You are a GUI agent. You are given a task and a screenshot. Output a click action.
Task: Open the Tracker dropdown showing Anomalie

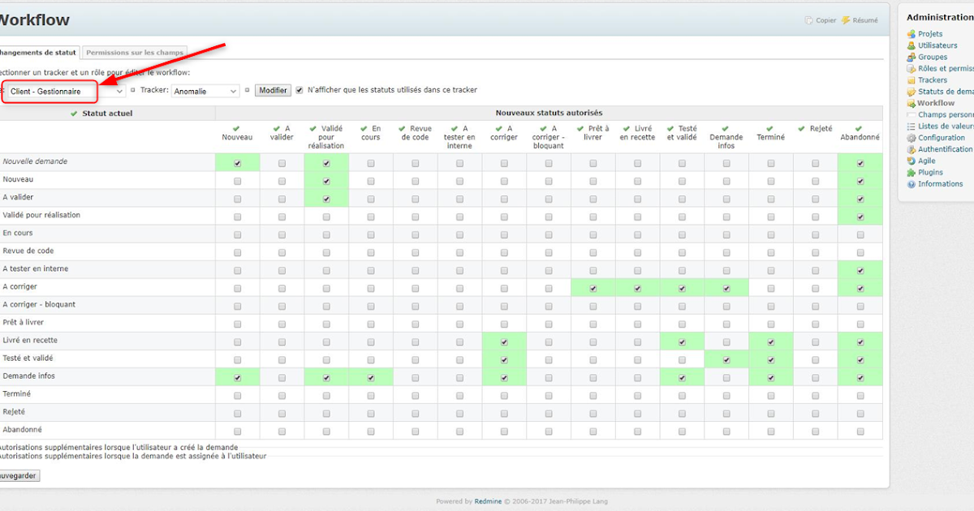point(205,90)
